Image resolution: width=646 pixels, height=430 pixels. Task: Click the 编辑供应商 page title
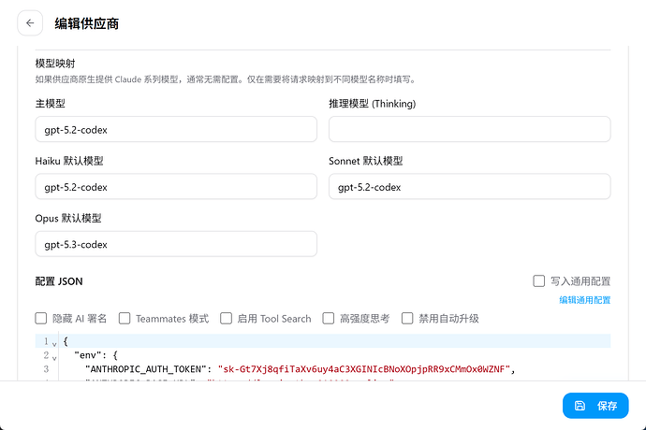[86, 23]
